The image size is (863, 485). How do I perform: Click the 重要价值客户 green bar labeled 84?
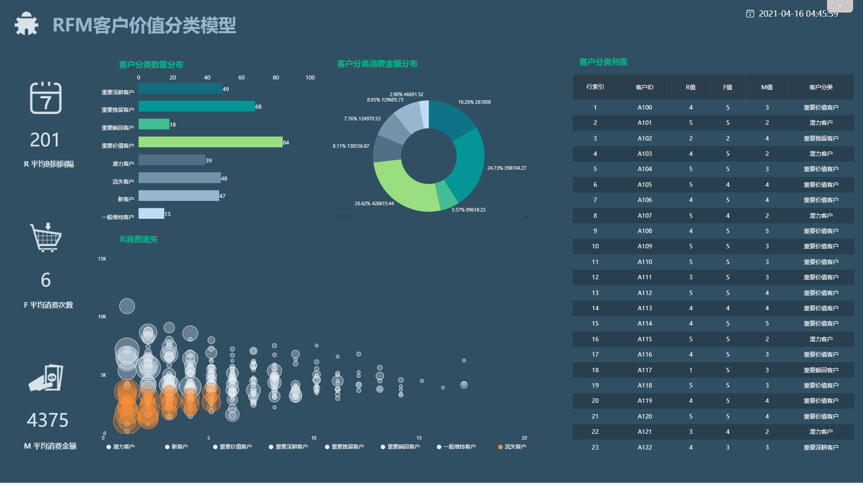click(210, 142)
